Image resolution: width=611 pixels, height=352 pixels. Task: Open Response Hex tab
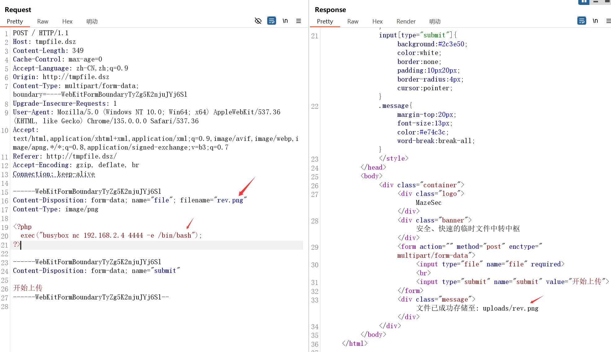(x=377, y=21)
